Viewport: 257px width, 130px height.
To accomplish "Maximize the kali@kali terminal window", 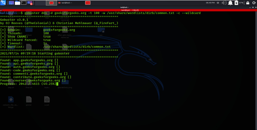I will click(x=253, y=7).
